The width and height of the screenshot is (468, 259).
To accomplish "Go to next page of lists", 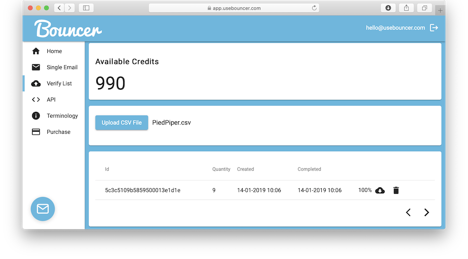I will pyautogui.click(x=427, y=212).
